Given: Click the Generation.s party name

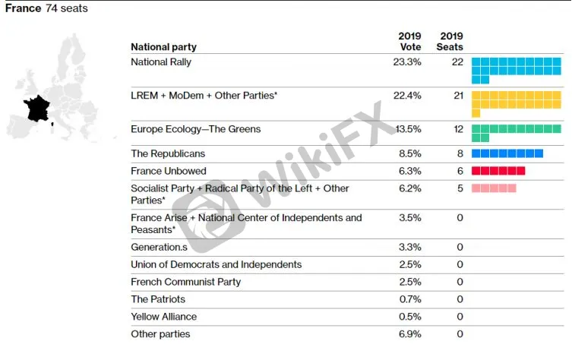Looking at the screenshot, I should point(158,247).
